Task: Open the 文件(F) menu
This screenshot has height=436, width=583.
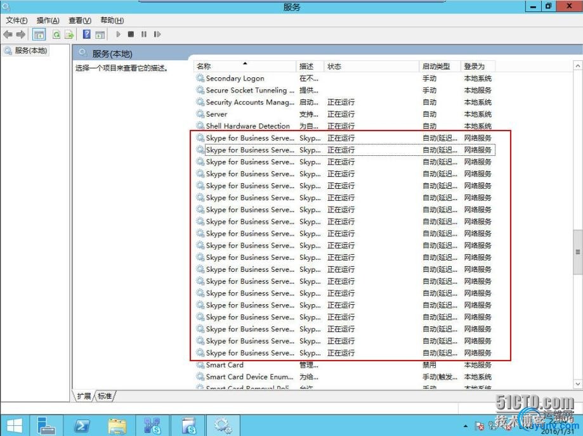Action: coord(16,20)
